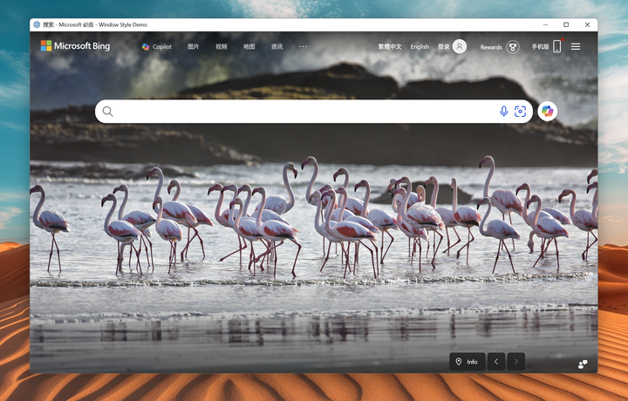Open the Rewards trophy icon
The image size is (628, 401).
point(513,47)
